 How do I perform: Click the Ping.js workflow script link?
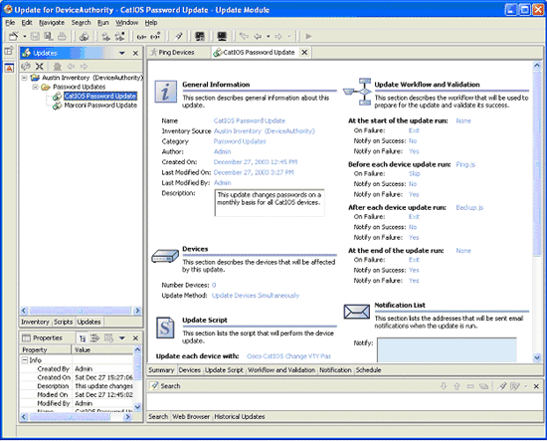point(465,164)
